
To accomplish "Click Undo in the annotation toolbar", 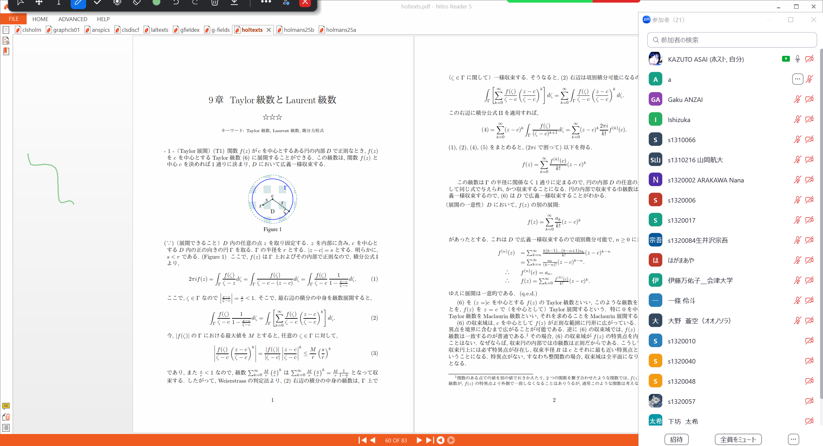I will point(176,3).
